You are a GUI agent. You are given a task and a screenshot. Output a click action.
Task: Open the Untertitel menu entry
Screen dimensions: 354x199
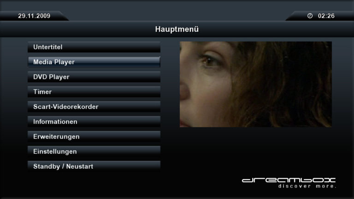[x=94, y=47]
